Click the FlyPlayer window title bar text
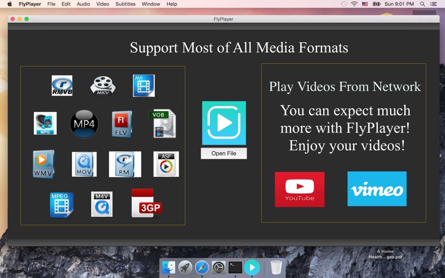Image resolution: width=445 pixels, height=278 pixels. pos(224,19)
